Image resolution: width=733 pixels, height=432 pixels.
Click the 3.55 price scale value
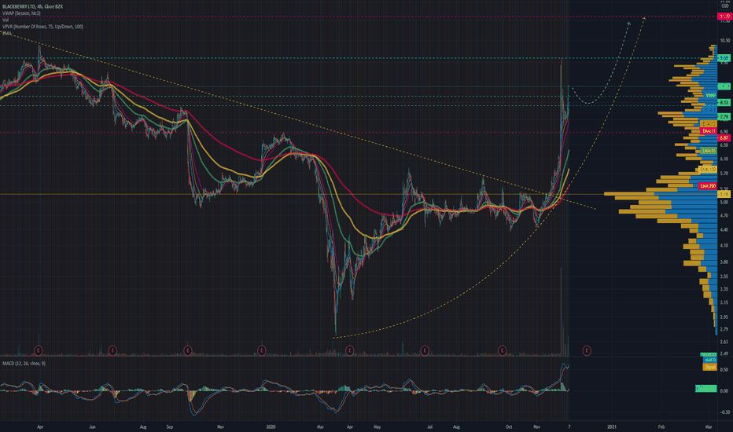click(724, 276)
